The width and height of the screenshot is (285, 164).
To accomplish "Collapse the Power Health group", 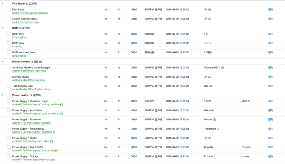I will (x=3, y=95).
